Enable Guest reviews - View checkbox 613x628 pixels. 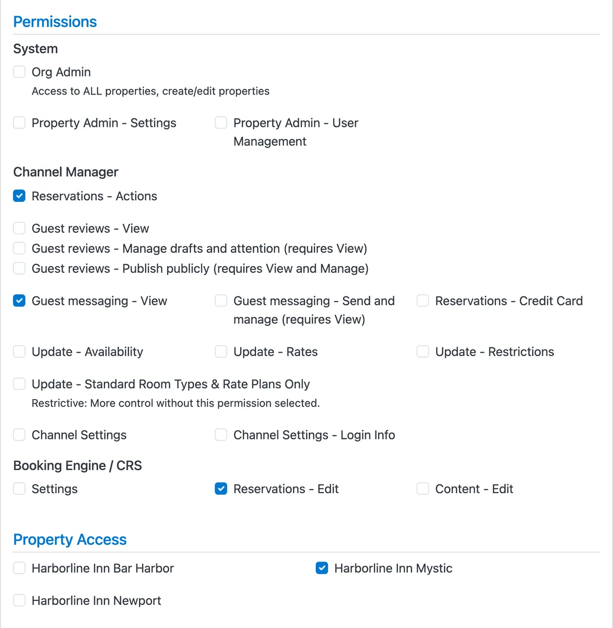19,228
